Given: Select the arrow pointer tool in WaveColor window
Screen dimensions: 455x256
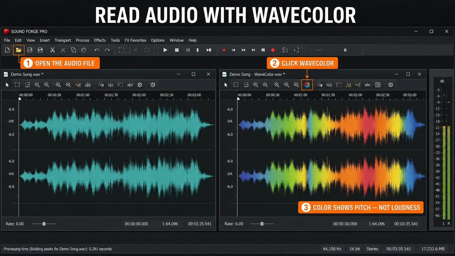Looking at the screenshot, I should 226,85.
